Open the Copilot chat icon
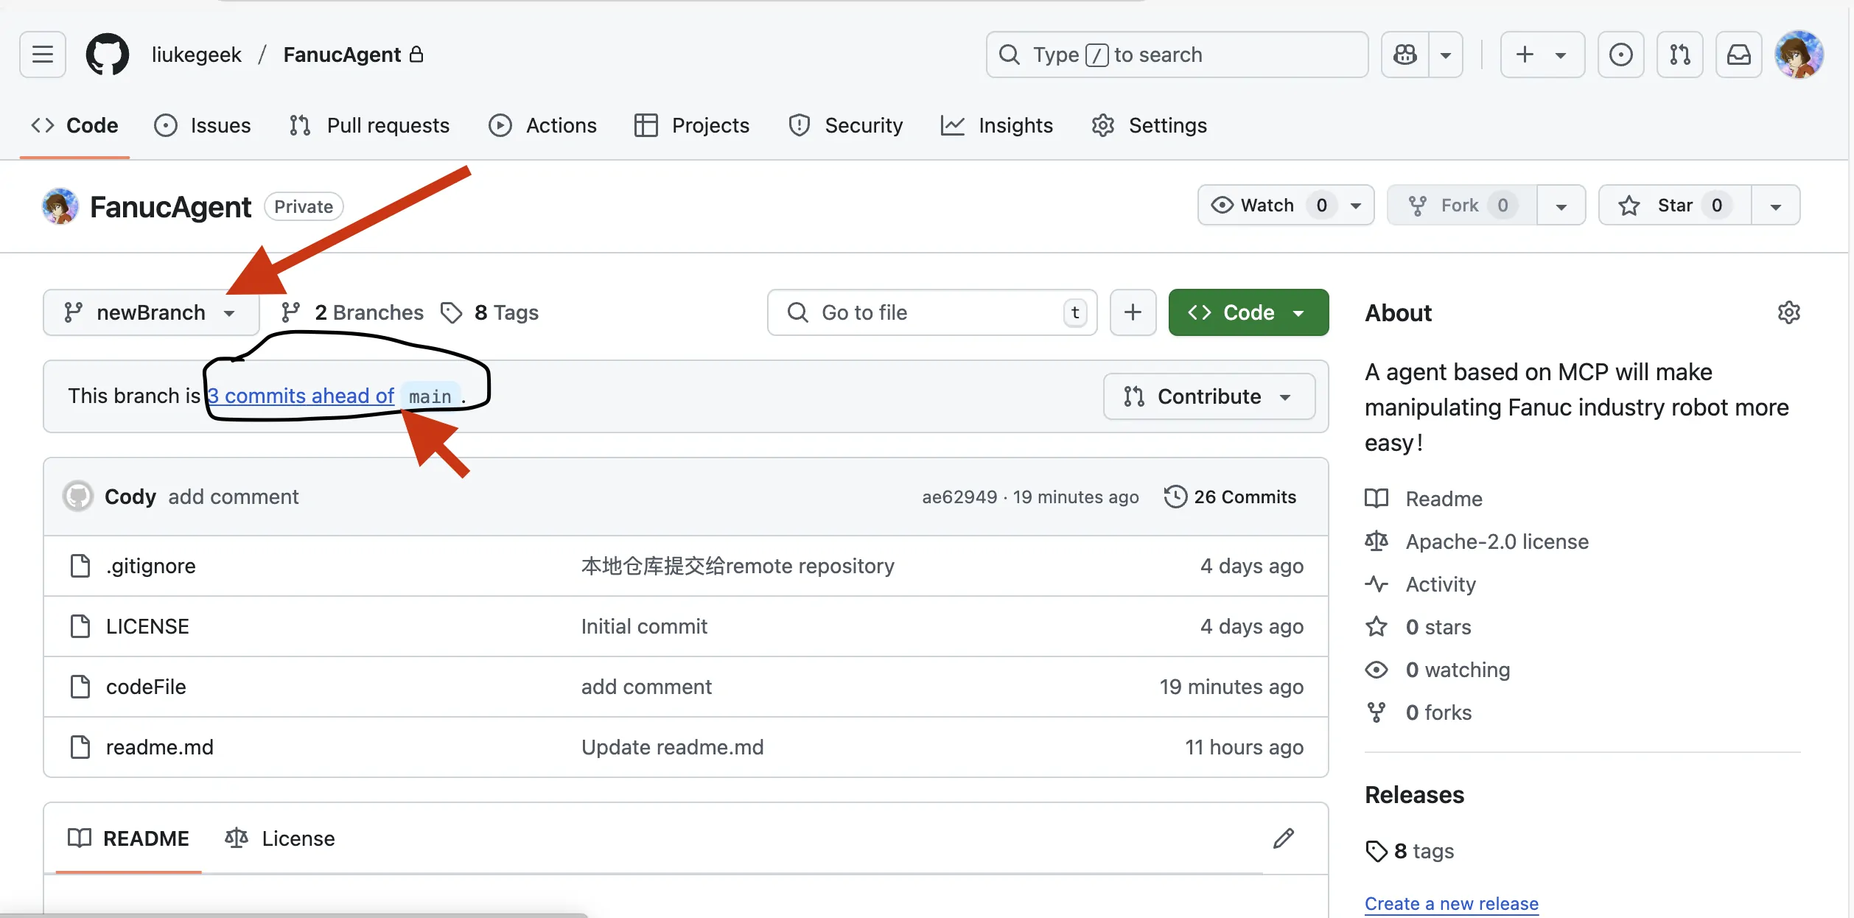 click(x=1405, y=55)
